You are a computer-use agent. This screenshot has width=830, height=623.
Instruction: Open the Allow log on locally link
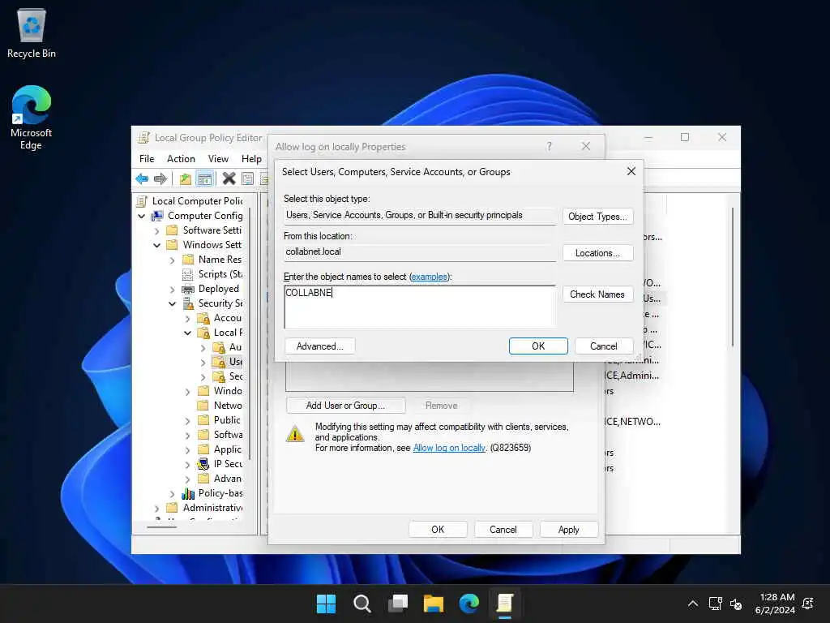point(449,448)
